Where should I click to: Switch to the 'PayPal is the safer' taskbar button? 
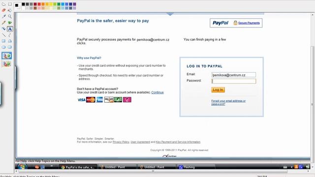tap(78, 167)
